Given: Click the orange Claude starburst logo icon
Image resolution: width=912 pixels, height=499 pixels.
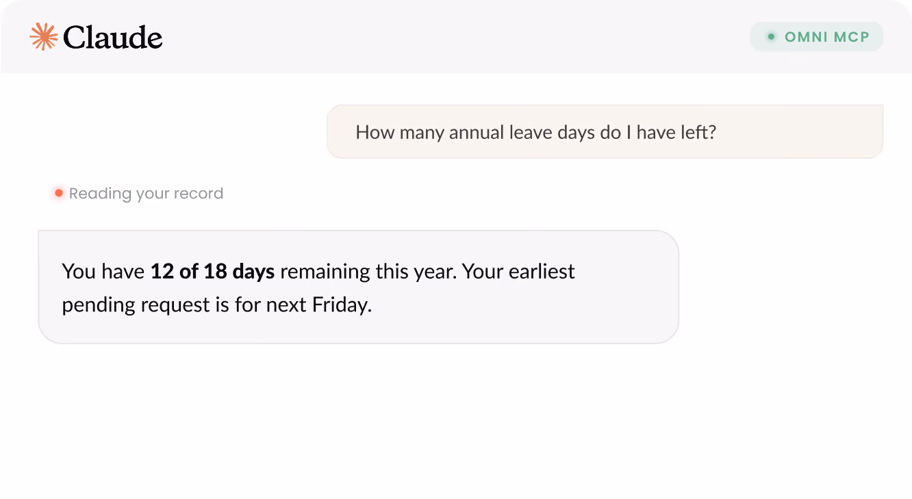Looking at the screenshot, I should point(44,37).
